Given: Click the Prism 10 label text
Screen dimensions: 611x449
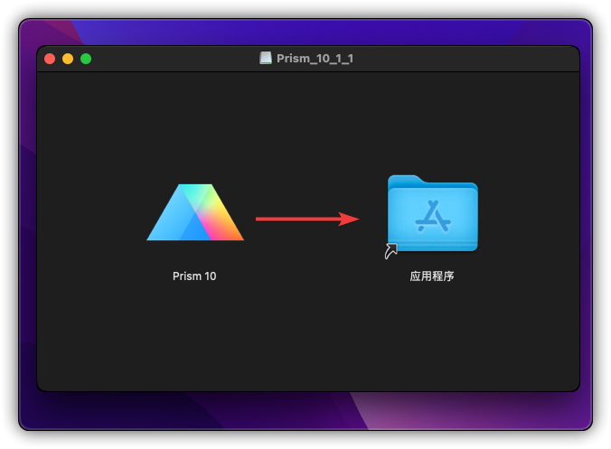Looking at the screenshot, I should click(194, 276).
